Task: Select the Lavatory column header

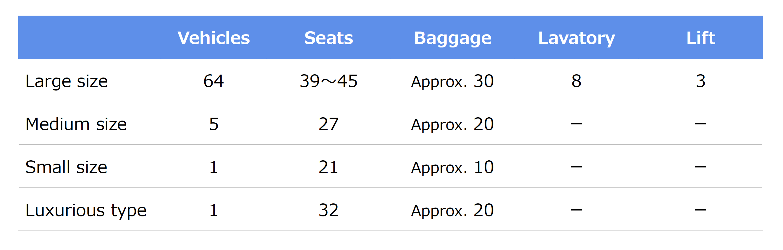Action: point(576,39)
